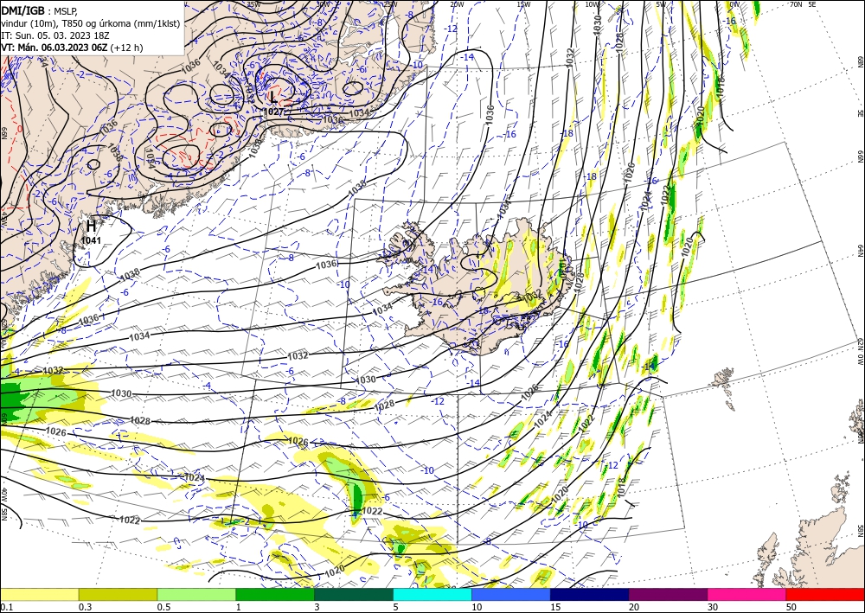Click the green 1–3 legend swatch
865x613 pixels.
(275, 594)
